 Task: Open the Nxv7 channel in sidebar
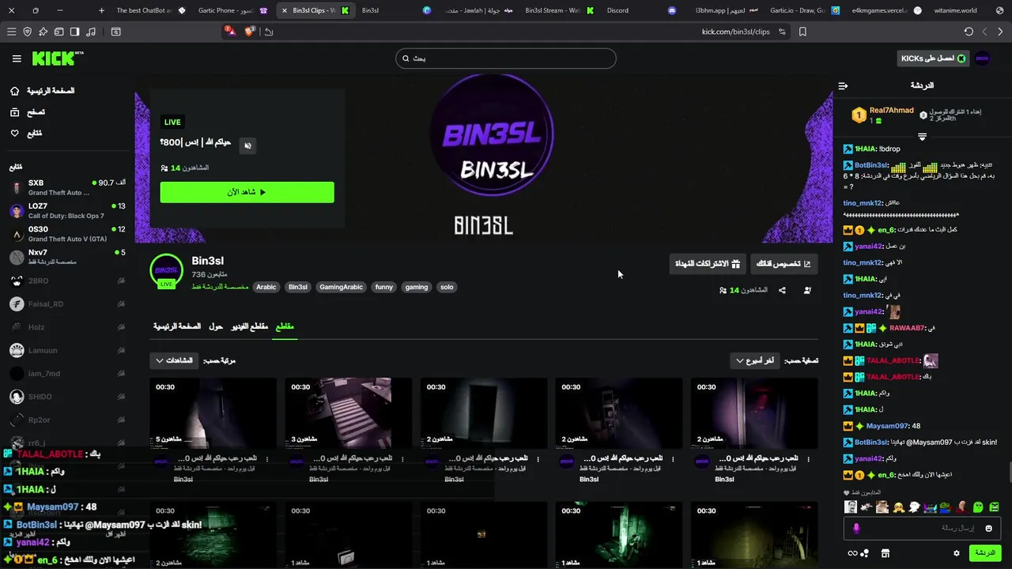point(67,257)
